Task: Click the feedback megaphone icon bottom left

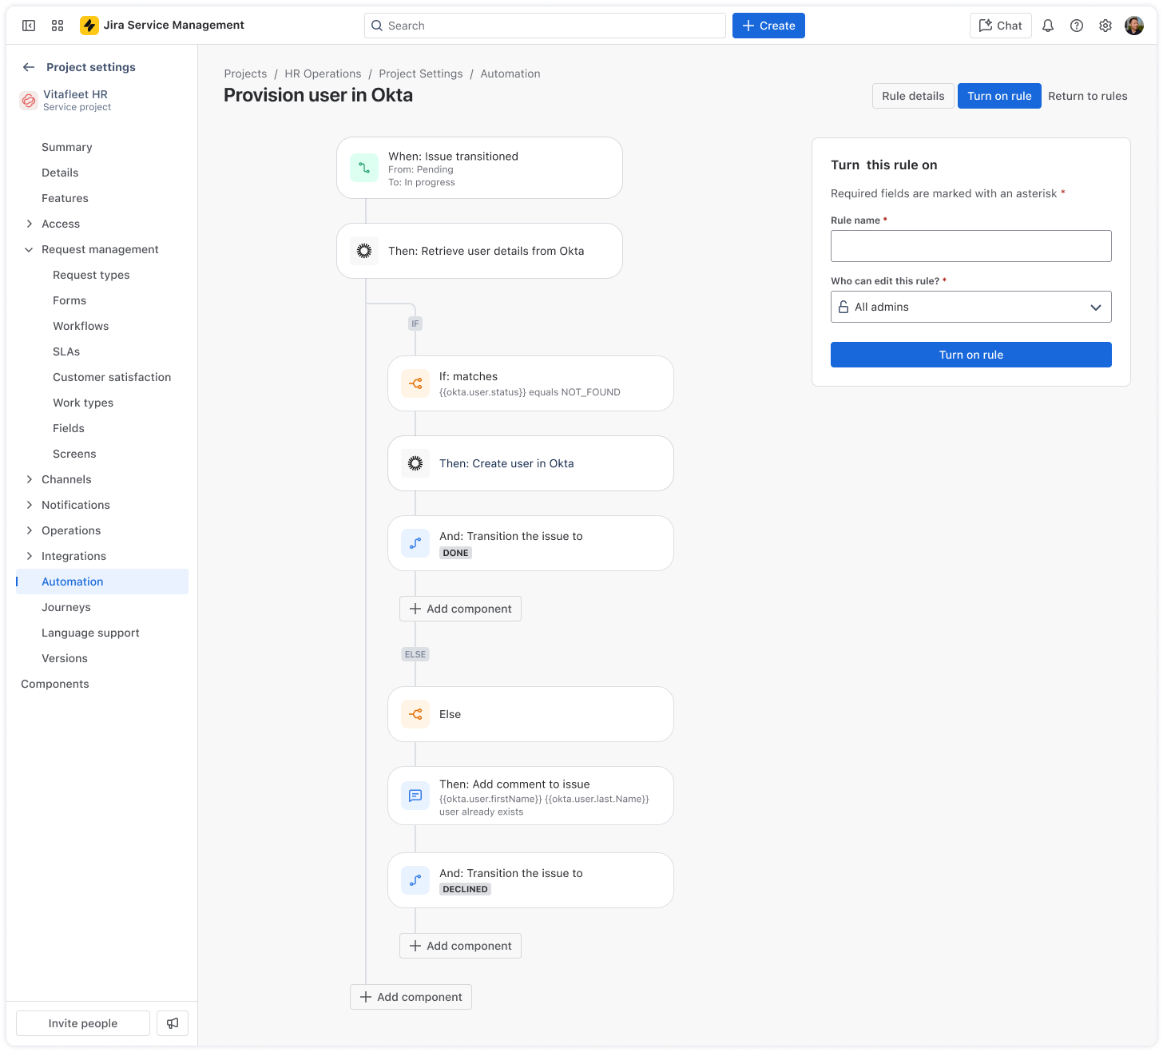Action: (172, 1023)
